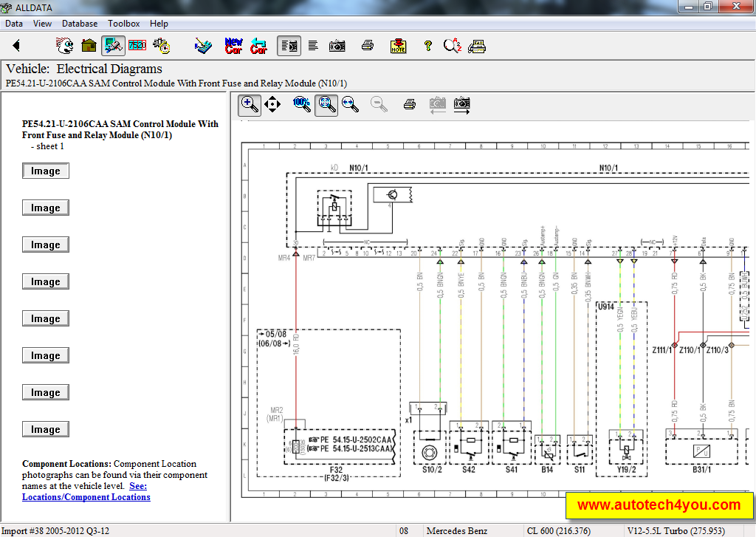The image size is (756, 537).
Task: Go to next image camera arrow icon
Action: pyautogui.click(x=462, y=105)
